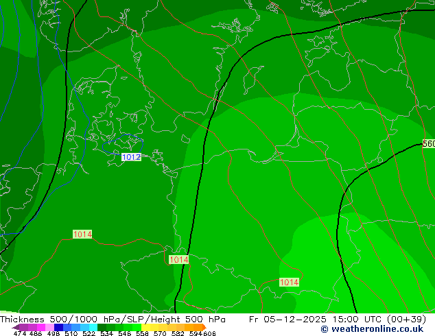Image resolution: width=435 pixels, height=336 pixels.
Task: Click the rightmost red 1014 pressure label
Action: pyautogui.click(x=289, y=283)
